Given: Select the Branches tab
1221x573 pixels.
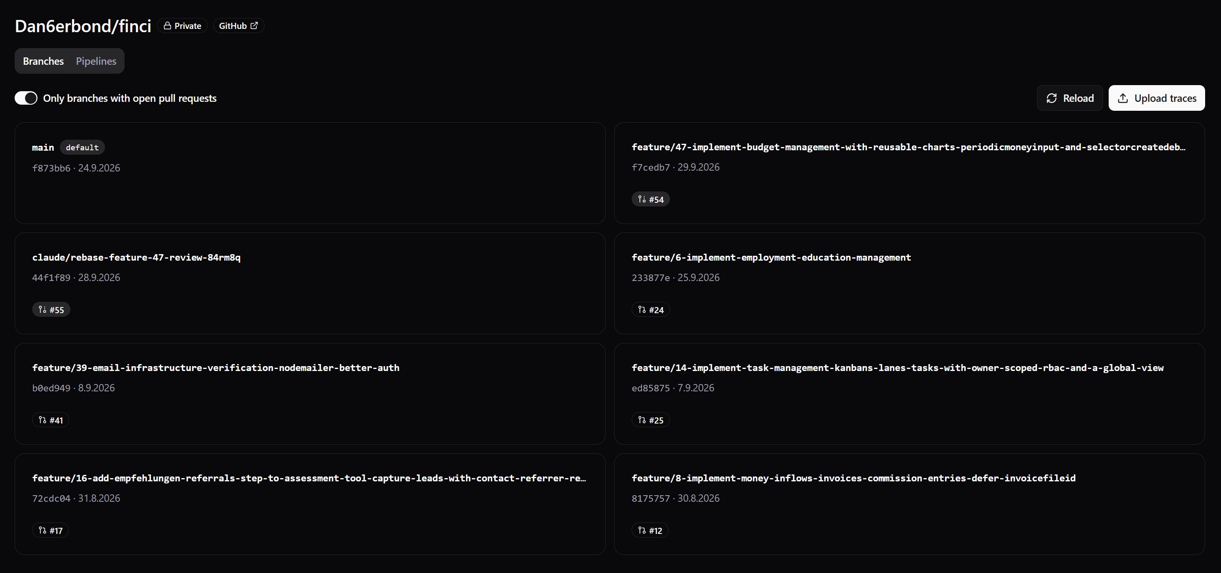Looking at the screenshot, I should click(x=43, y=61).
